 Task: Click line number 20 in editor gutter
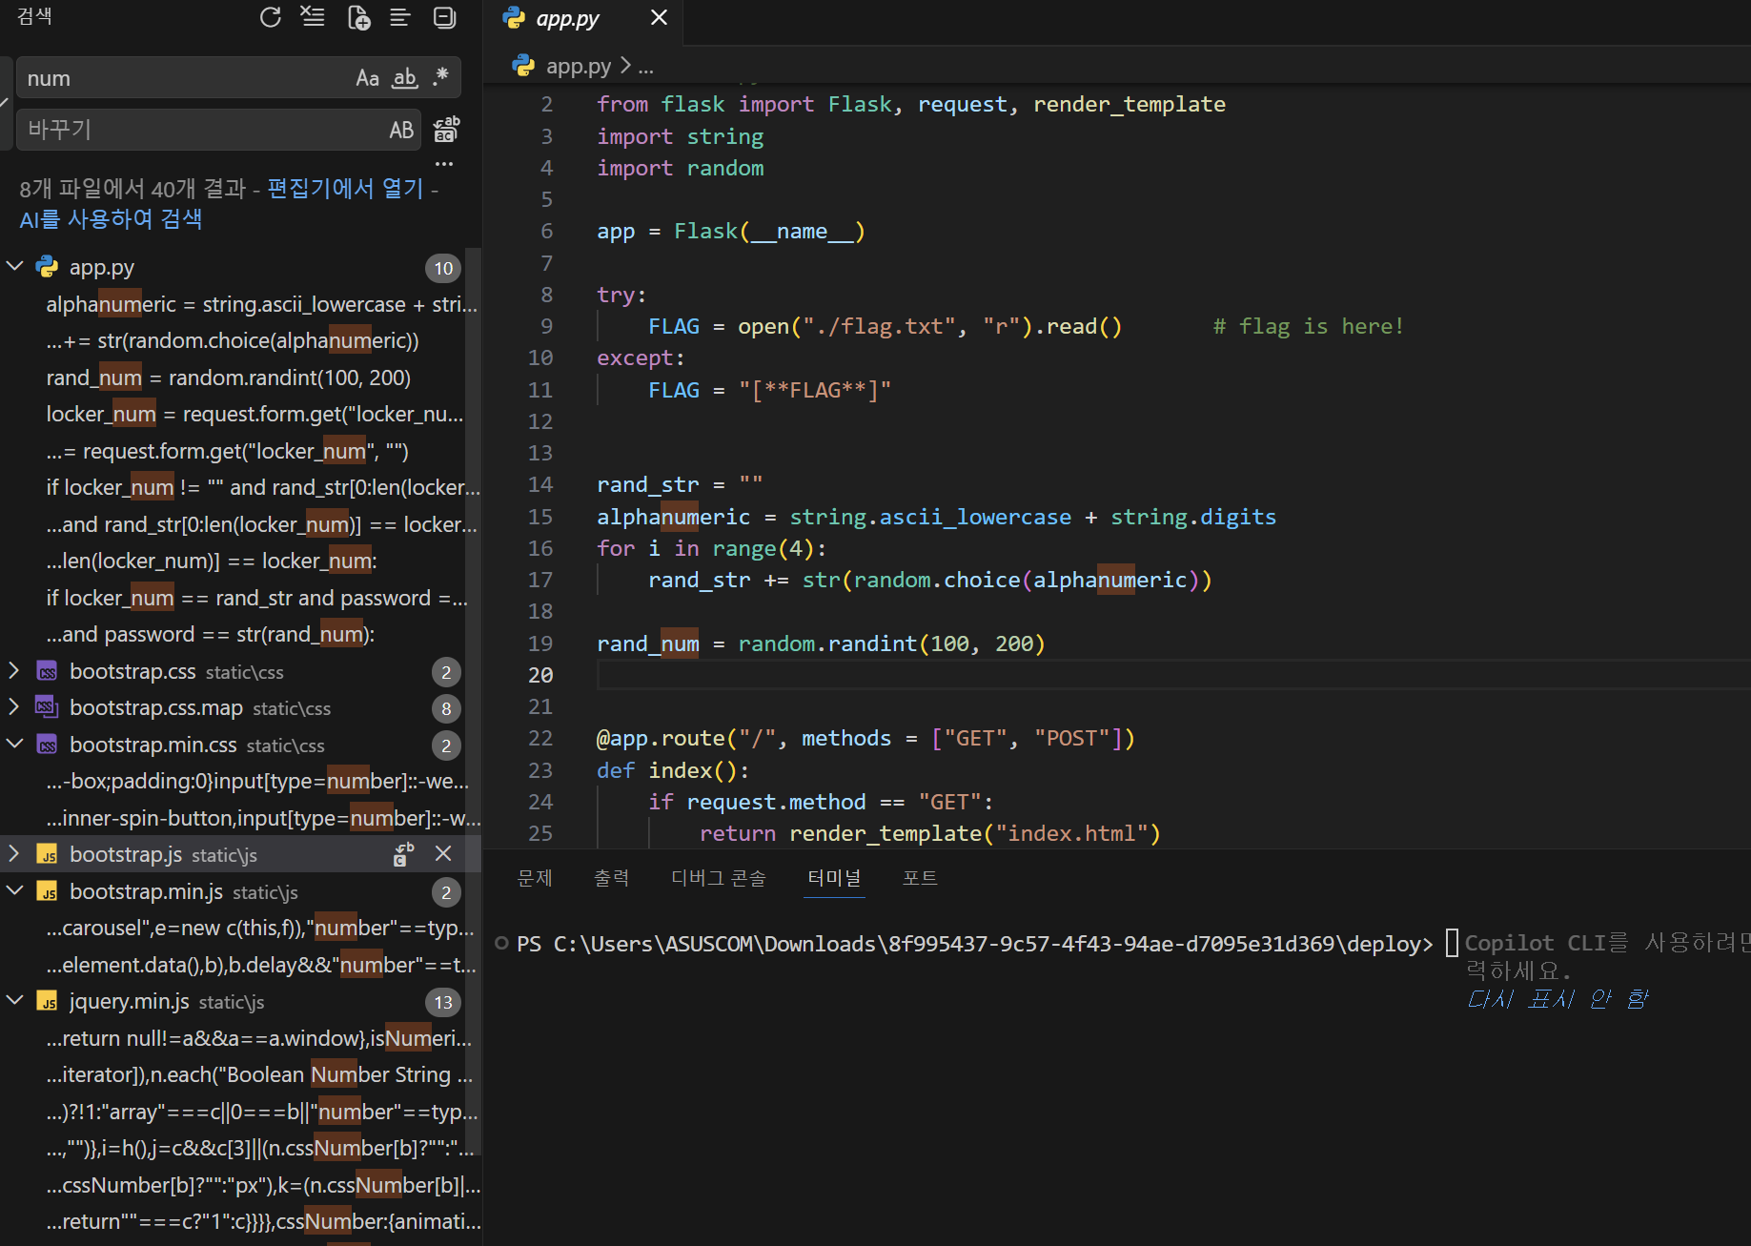(540, 675)
